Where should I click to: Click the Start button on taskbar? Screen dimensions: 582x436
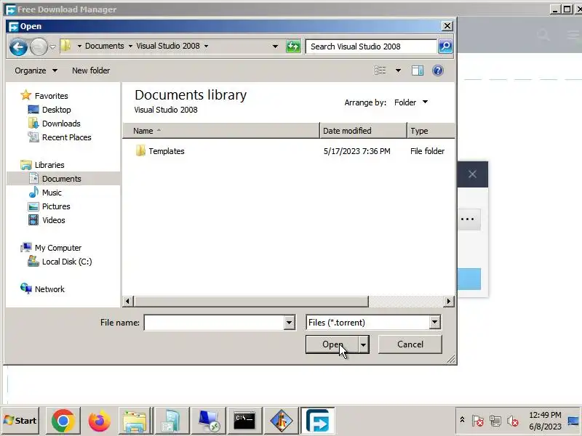tap(20, 421)
